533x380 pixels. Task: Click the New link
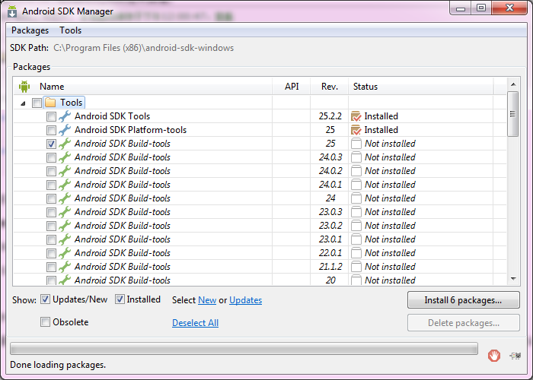coord(207,300)
